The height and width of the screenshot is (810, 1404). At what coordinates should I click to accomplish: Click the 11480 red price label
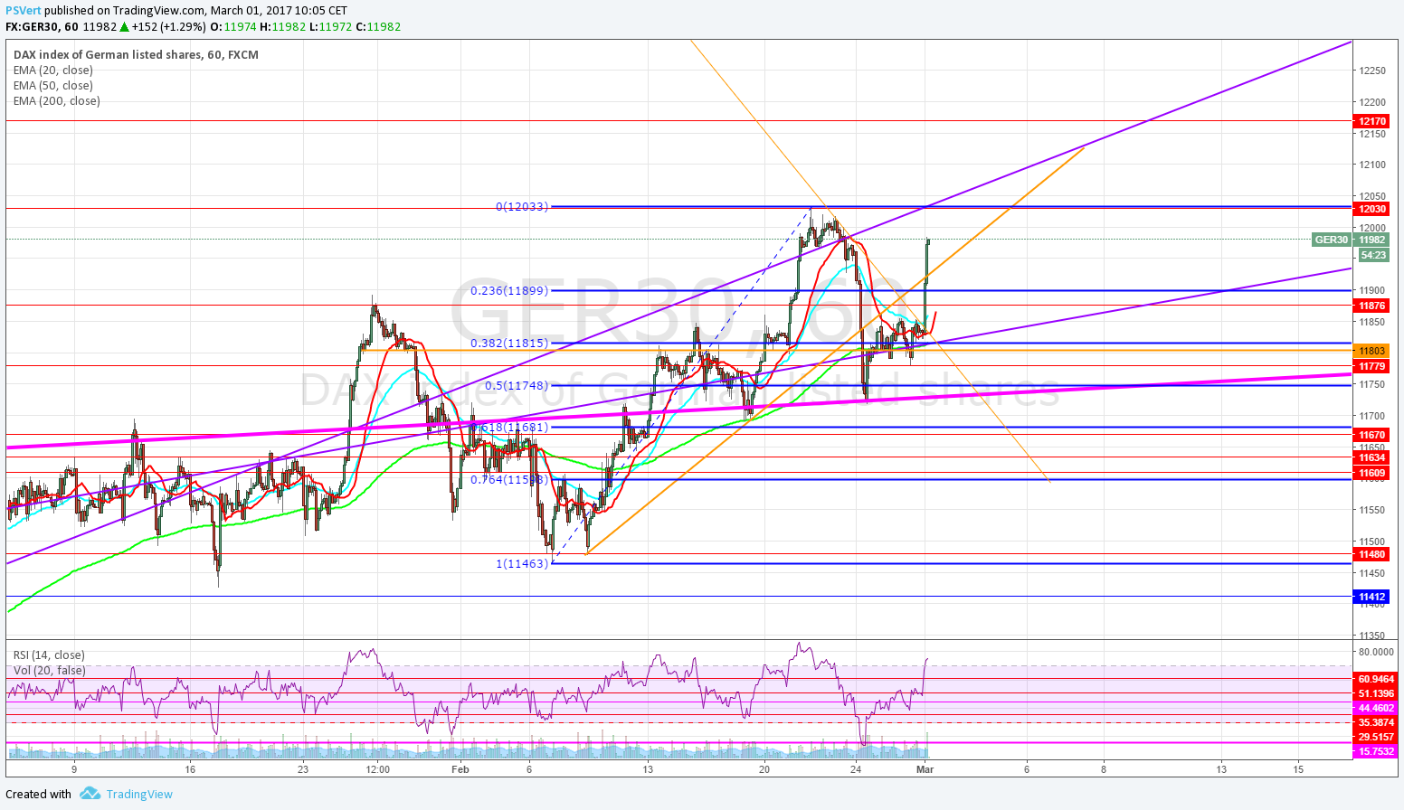coord(1371,554)
